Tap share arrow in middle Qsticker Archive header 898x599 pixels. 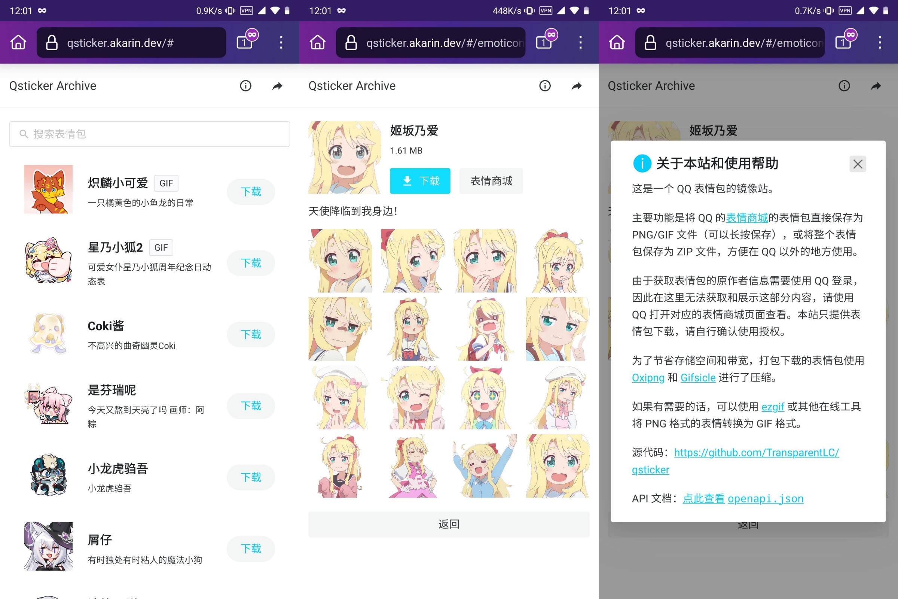[577, 86]
